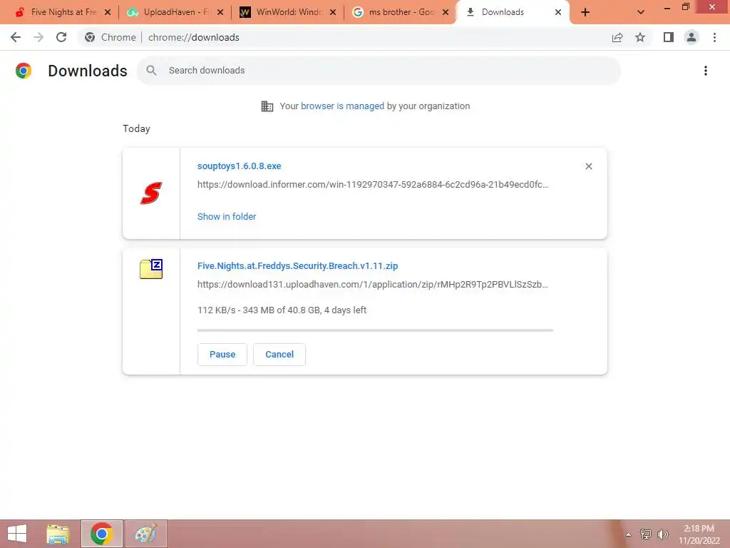This screenshot has width=730, height=548.
Task: Bookmark this page with the star icon
Action: click(640, 37)
